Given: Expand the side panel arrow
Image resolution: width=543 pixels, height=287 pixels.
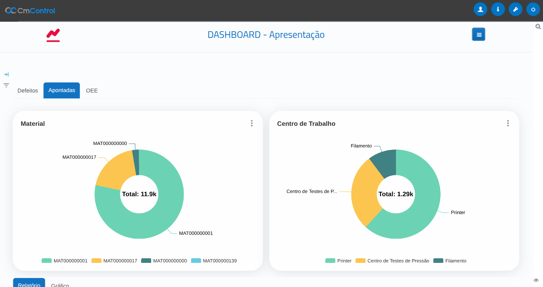Looking at the screenshot, I should pyautogui.click(x=6, y=75).
